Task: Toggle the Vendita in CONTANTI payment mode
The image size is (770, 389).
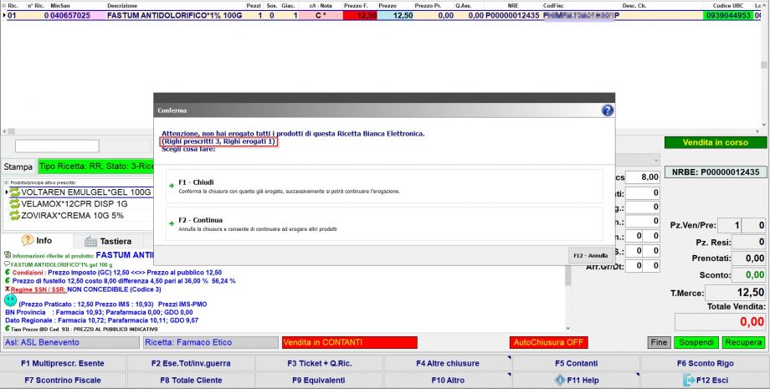Action: [349, 342]
